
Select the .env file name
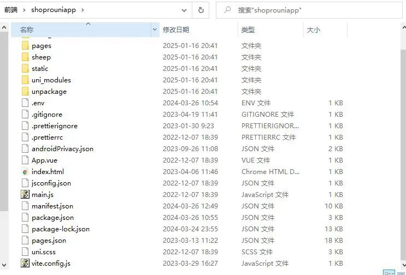pos(38,103)
